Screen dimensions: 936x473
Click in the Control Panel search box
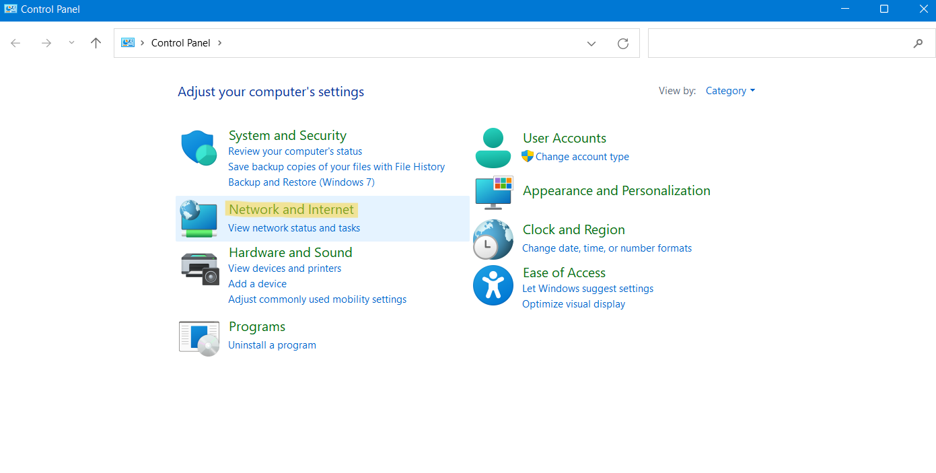click(781, 44)
